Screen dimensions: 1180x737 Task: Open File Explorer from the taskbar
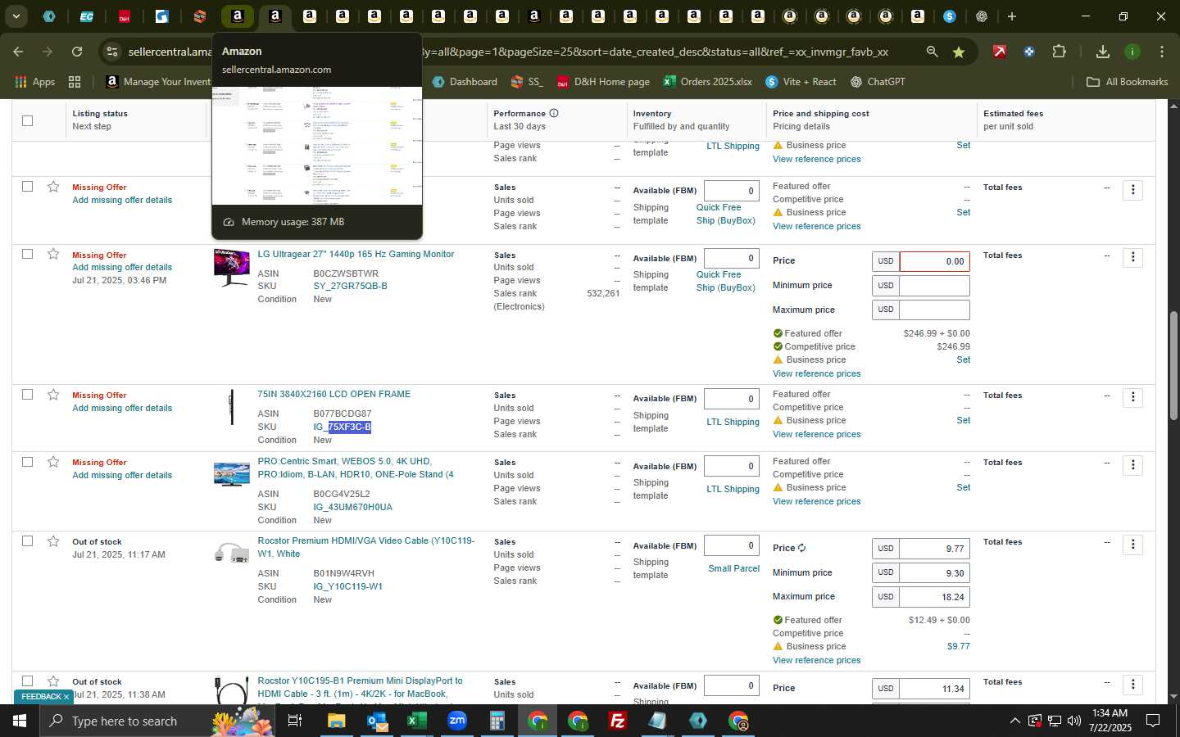click(337, 721)
